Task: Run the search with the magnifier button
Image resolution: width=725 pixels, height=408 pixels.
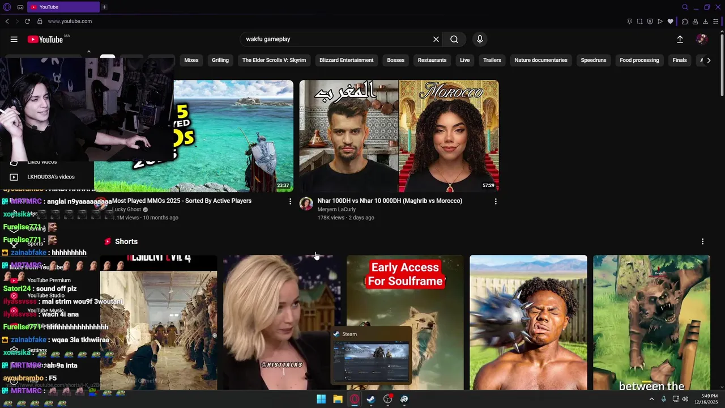Action: [x=454, y=39]
